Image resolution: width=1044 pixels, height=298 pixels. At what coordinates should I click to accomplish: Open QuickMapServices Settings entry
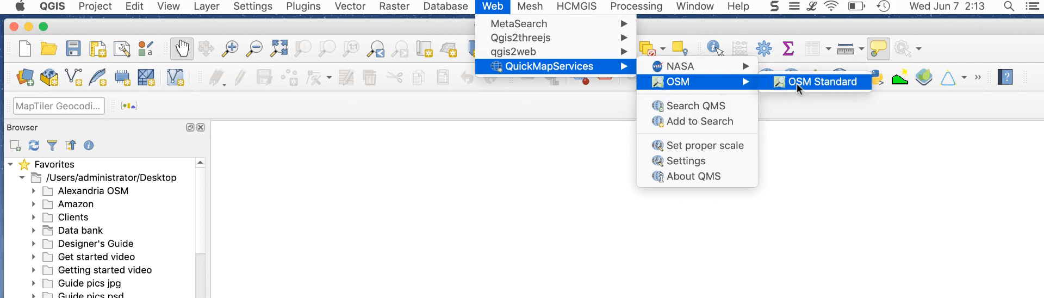[x=697, y=161]
